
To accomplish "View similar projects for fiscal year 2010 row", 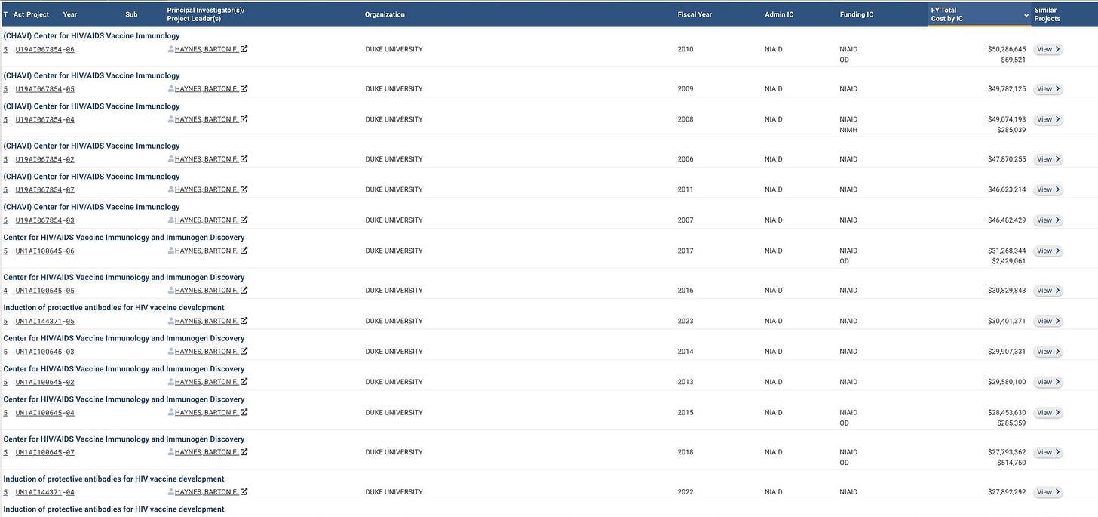I will pyautogui.click(x=1047, y=49).
